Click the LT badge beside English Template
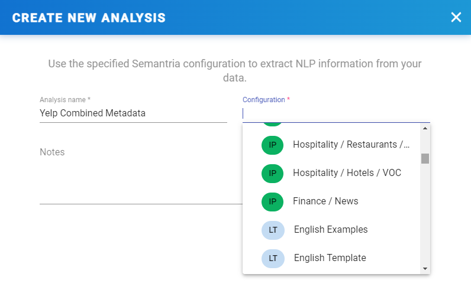 click(x=273, y=258)
